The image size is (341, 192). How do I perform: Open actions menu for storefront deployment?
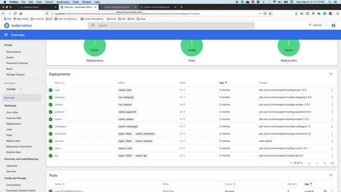332,134
